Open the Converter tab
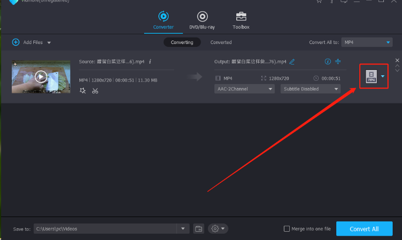The image size is (402, 240). [x=163, y=20]
